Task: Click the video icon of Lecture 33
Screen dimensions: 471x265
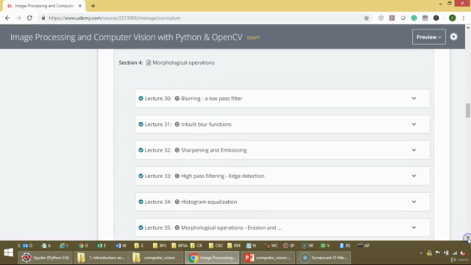Action: click(177, 176)
